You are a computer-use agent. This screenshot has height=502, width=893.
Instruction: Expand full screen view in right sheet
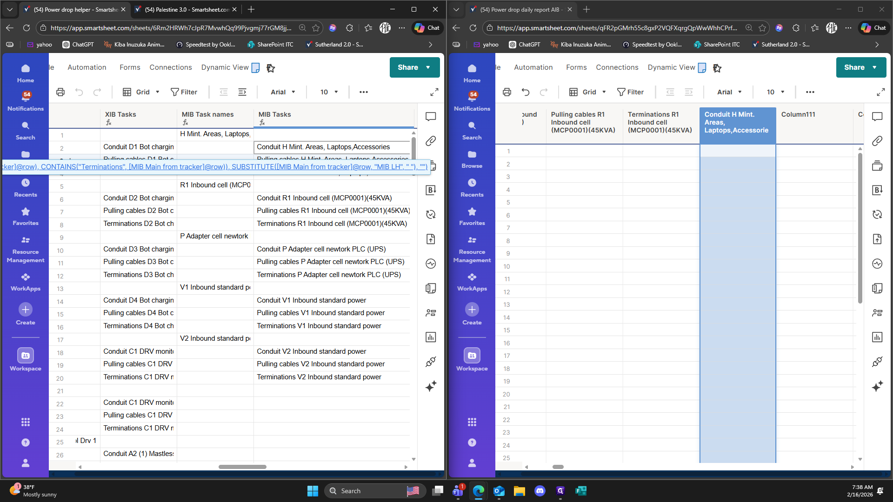[880, 92]
